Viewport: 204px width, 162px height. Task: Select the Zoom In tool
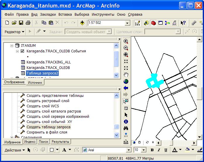pos(126,41)
